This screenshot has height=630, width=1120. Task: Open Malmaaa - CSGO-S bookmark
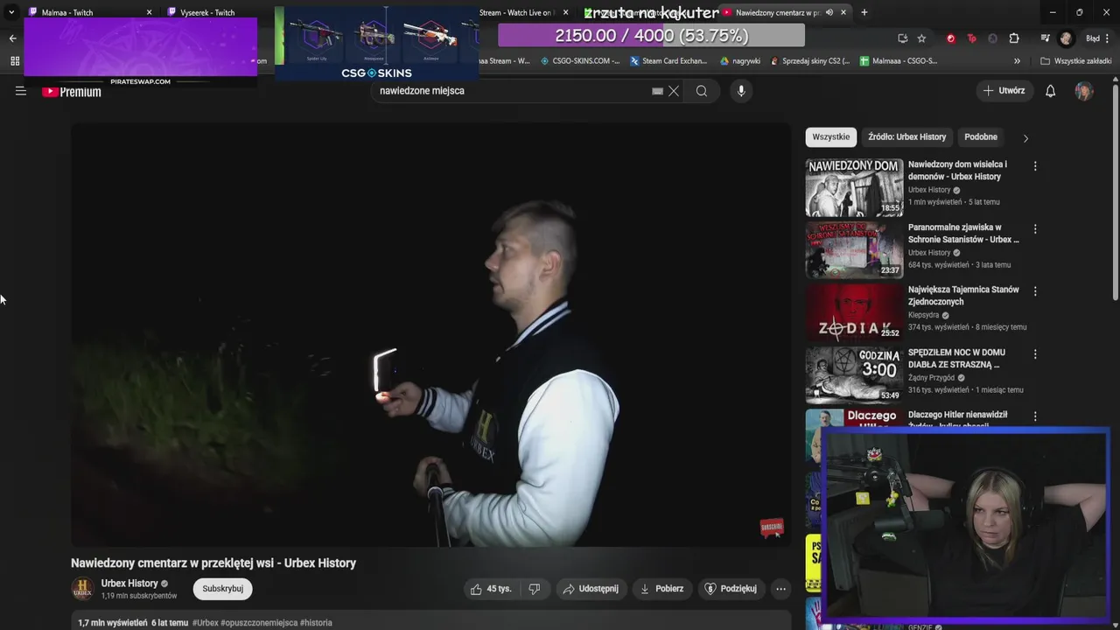899,61
